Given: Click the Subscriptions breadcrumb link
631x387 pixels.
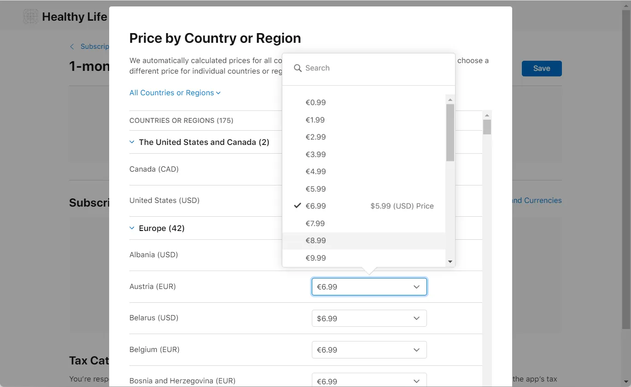Looking at the screenshot, I should pos(95,46).
